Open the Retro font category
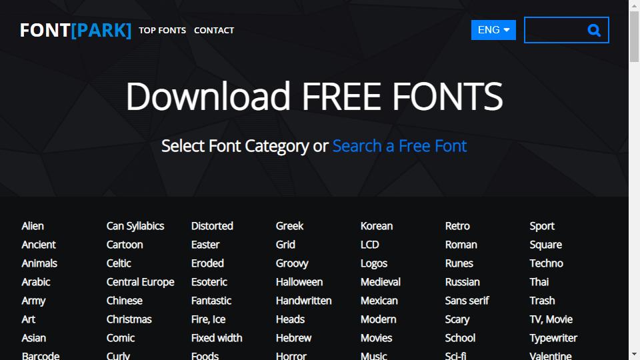Image resolution: width=640 pixels, height=360 pixels. (x=457, y=226)
